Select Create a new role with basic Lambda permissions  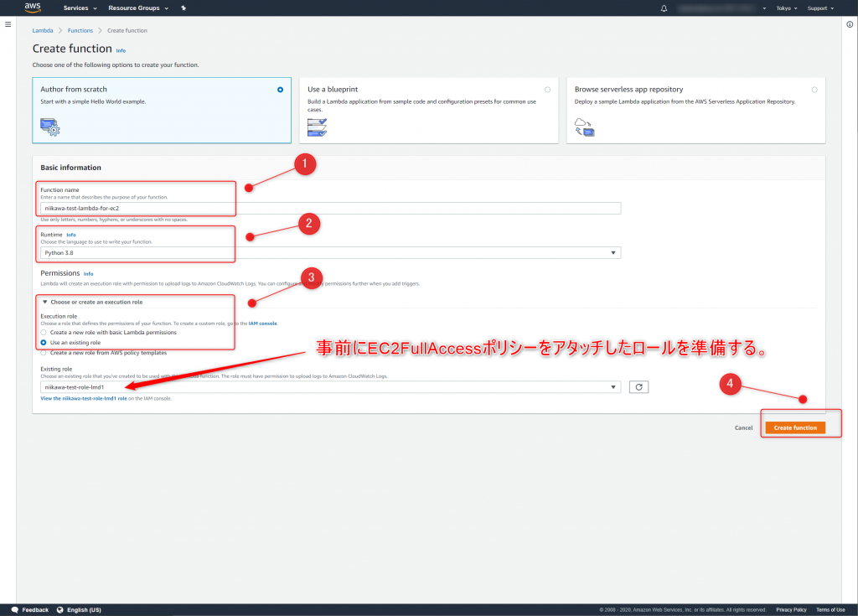pos(44,333)
